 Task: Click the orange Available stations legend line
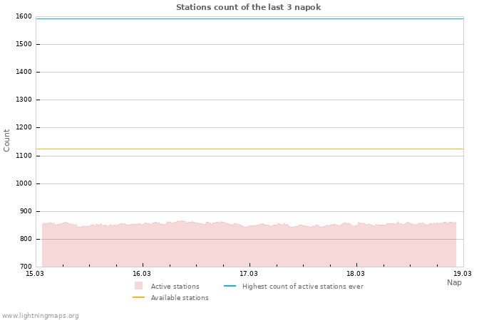(138, 297)
